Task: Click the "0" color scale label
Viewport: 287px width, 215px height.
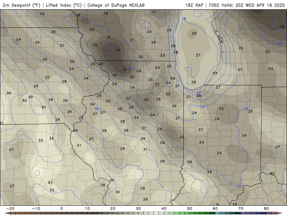Action: 61,209
